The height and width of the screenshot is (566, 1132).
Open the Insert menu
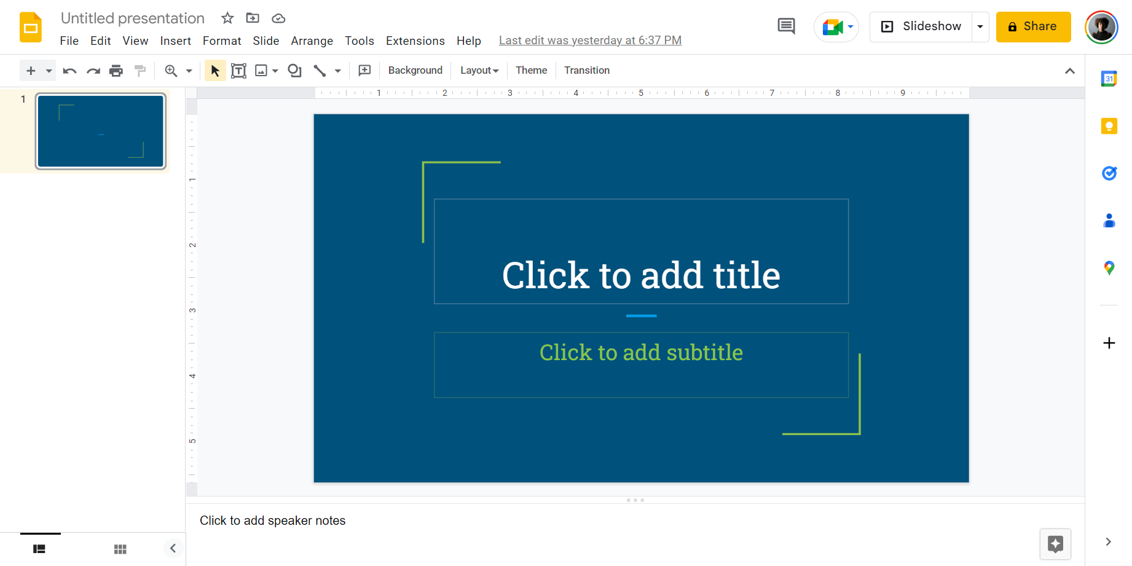point(175,41)
